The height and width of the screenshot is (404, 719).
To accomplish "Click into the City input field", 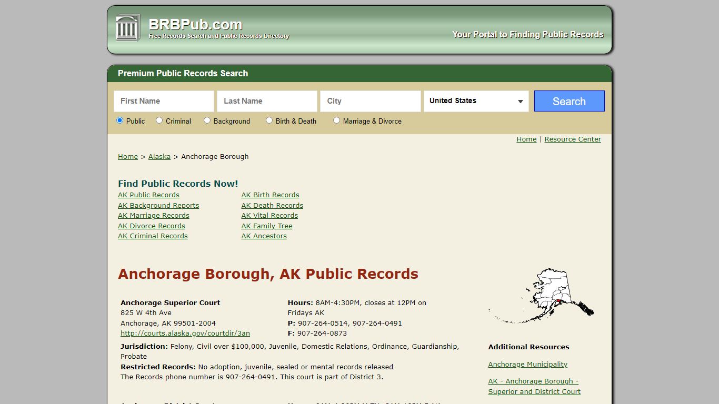I will pos(371,101).
